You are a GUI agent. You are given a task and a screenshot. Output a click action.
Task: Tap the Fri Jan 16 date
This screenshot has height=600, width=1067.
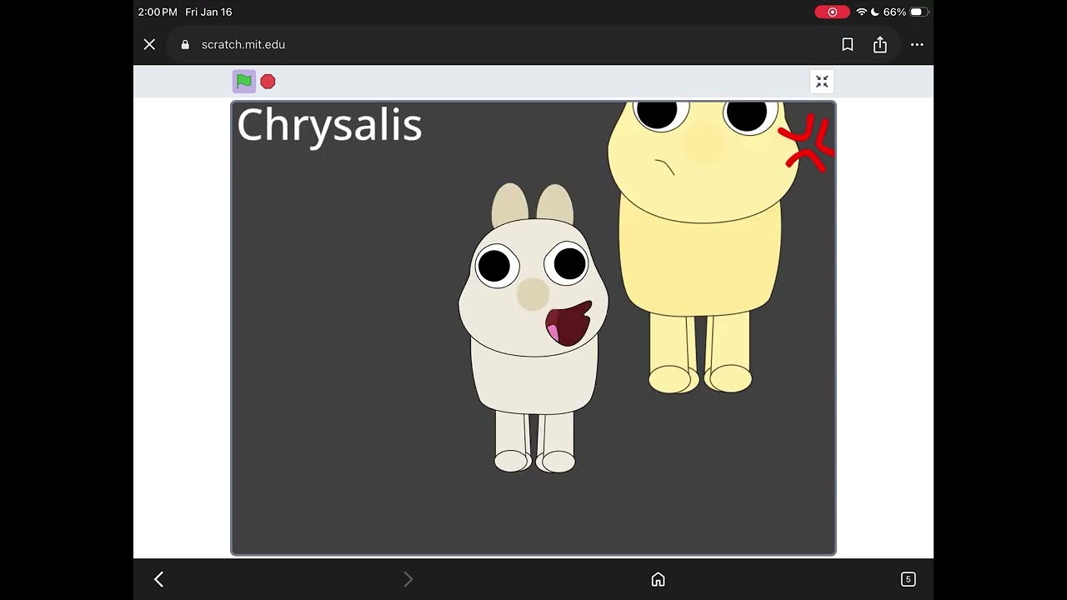pyautogui.click(x=208, y=12)
